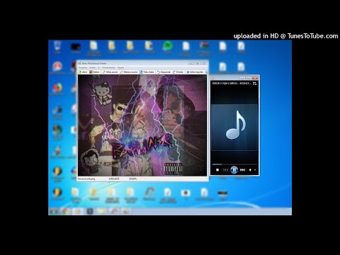Switch to full screen with Tela cheia

[147, 72]
